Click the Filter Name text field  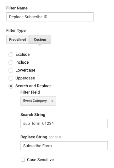[x=50, y=17]
